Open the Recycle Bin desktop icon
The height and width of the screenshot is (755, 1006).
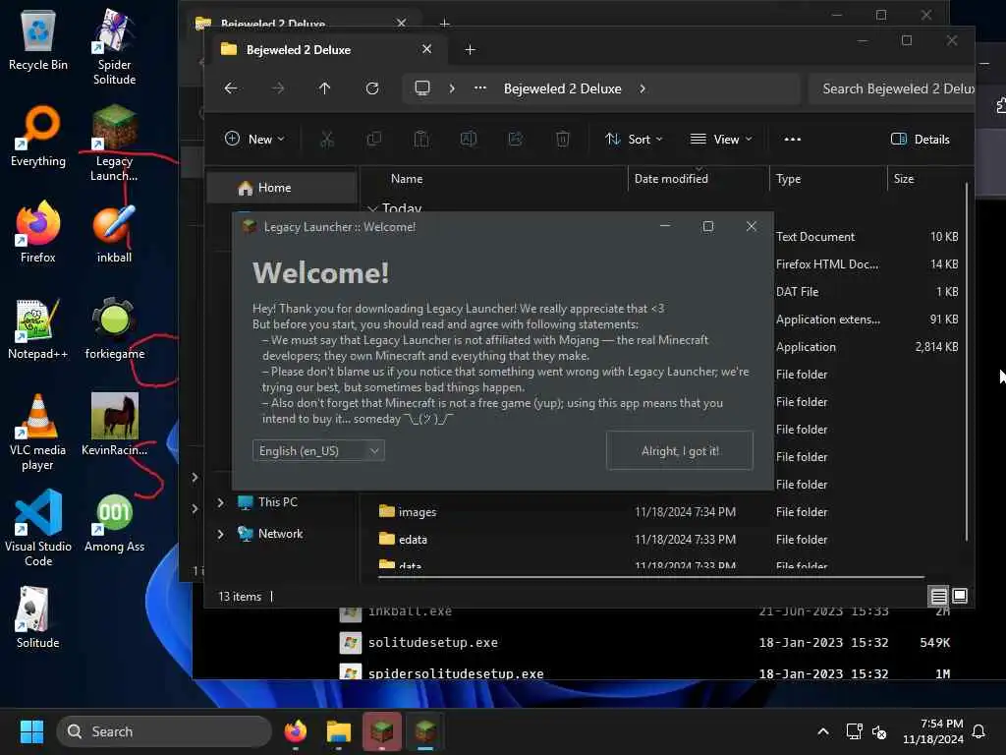point(38,40)
